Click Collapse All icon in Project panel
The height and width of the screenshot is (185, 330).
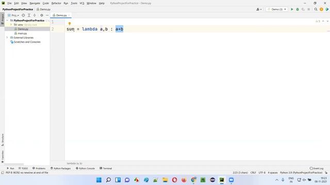pyautogui.click(x=35, y=15)
